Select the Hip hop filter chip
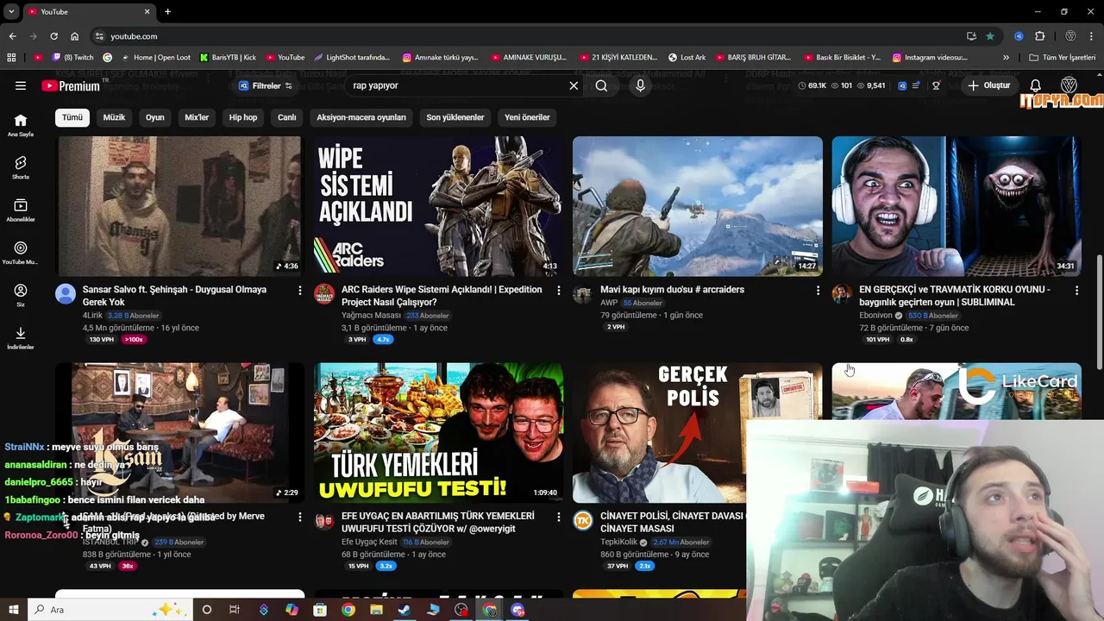1104x621 pixels. 243,117
